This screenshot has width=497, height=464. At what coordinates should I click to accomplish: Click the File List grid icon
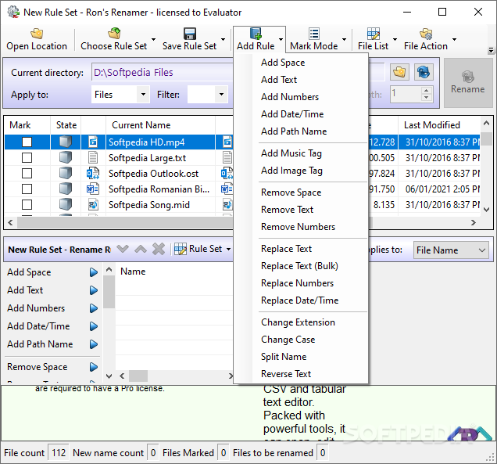373,34
